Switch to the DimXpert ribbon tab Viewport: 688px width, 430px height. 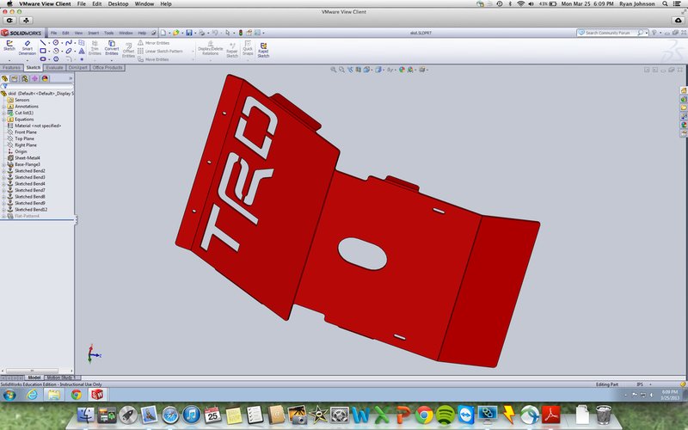(78, 68)
